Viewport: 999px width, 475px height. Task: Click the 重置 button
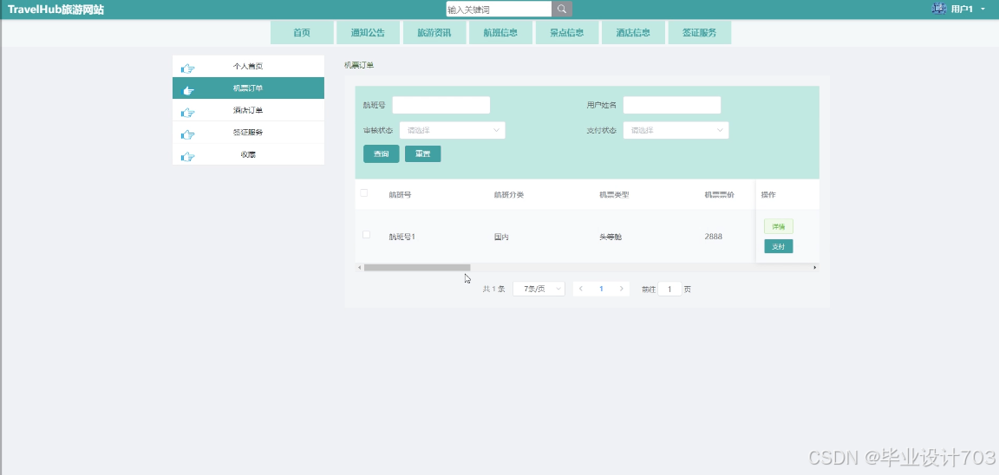[423, 154]
